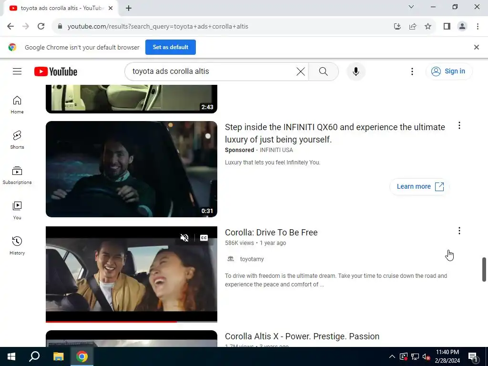This screenshot has width=488, height=366.
Task: Play the Corolla: Drive To Be Free thumbnail
Action: click(x=132, y=274)
